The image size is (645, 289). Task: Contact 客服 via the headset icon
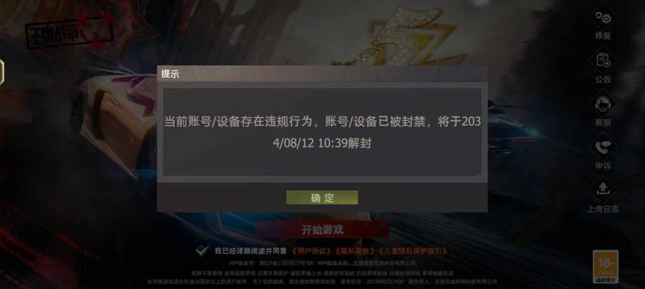[x=603, y=104]
